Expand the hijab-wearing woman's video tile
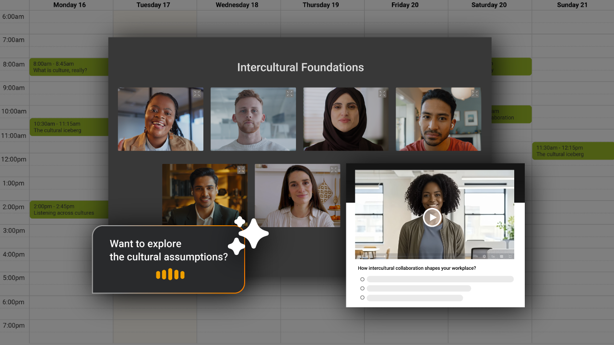This screenshot has height=345, width=614. (x=382, y=94)
